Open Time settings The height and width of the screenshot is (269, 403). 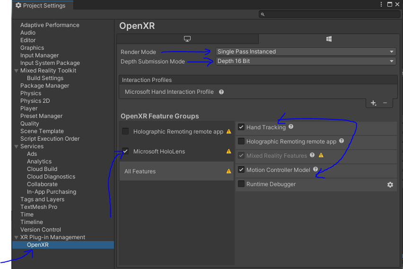pyautogui.click(x=27, y=215)
